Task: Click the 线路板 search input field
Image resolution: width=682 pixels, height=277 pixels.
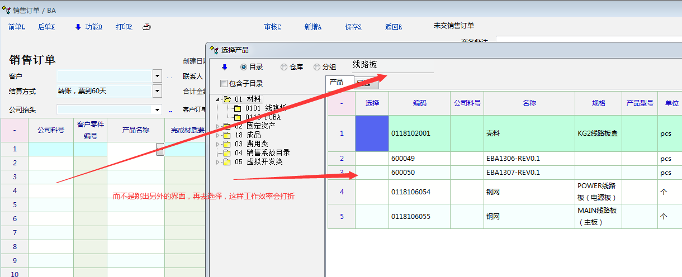Action: pyautogui.click(x=392, y=65)
